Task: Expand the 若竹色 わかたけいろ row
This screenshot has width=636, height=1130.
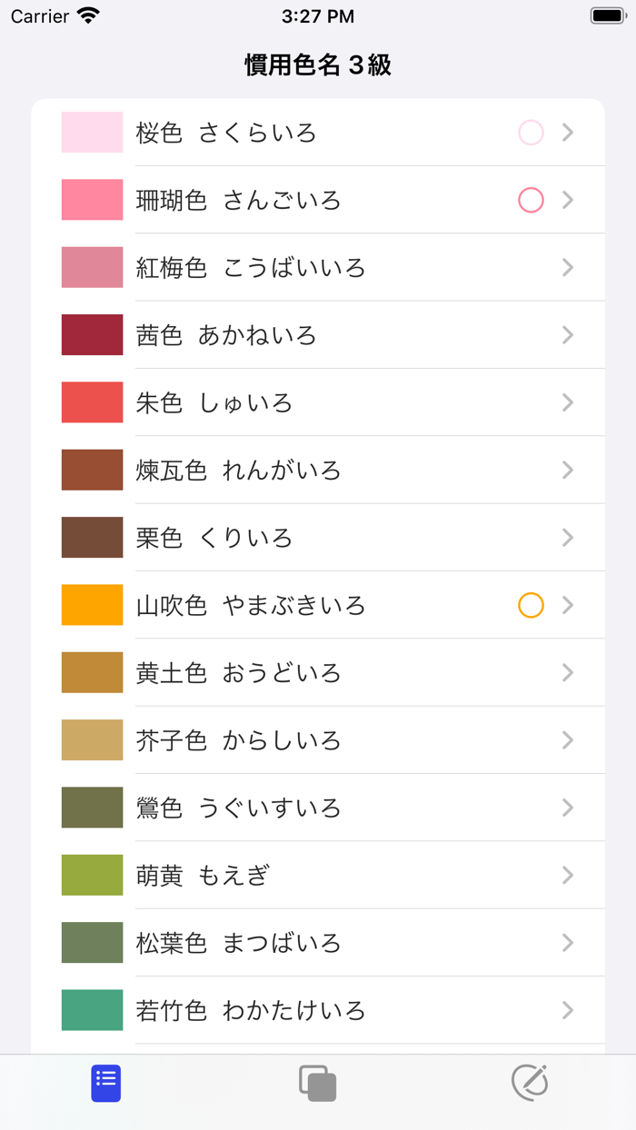Action: [567, 1010]
